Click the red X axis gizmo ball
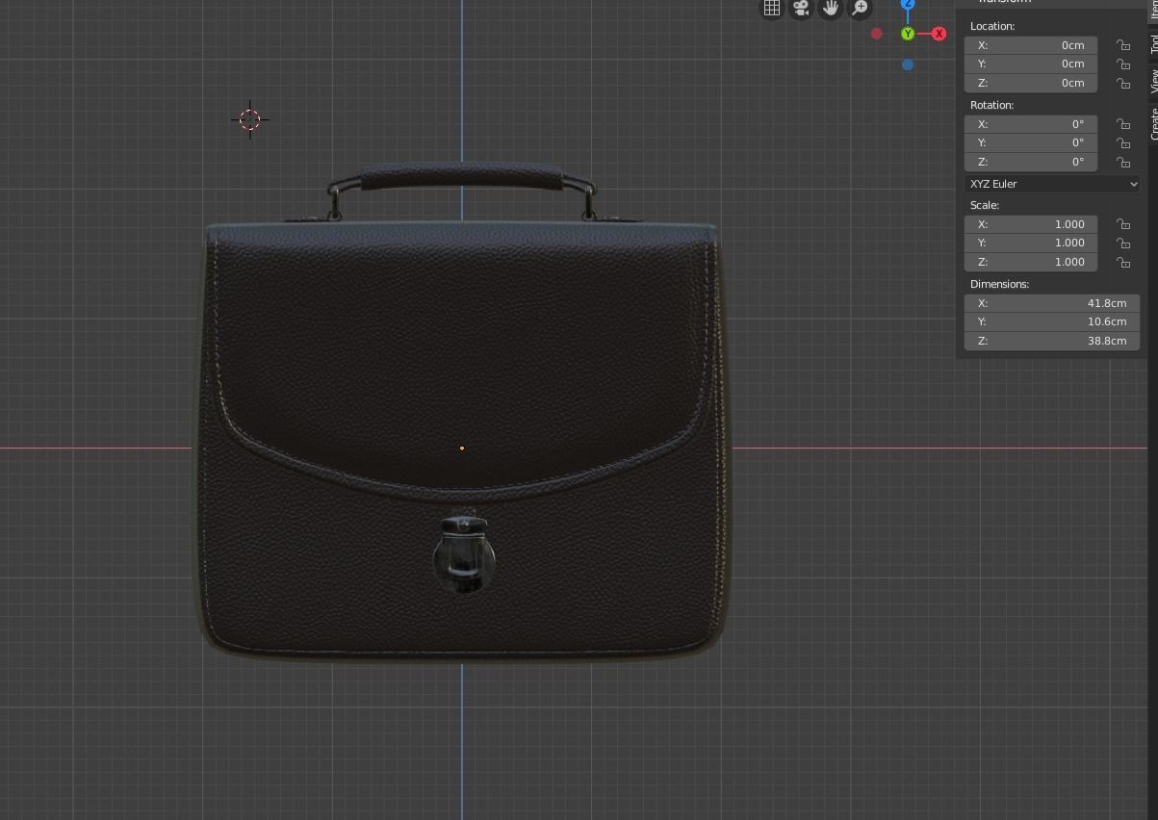The height and width of the screenshot is (820, 1158). tap(939, 34)
